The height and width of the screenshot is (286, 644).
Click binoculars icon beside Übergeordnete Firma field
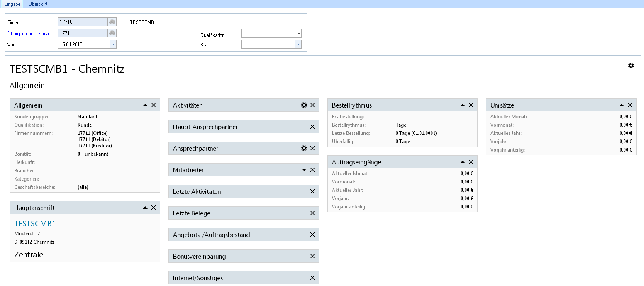tap(112, 33)
